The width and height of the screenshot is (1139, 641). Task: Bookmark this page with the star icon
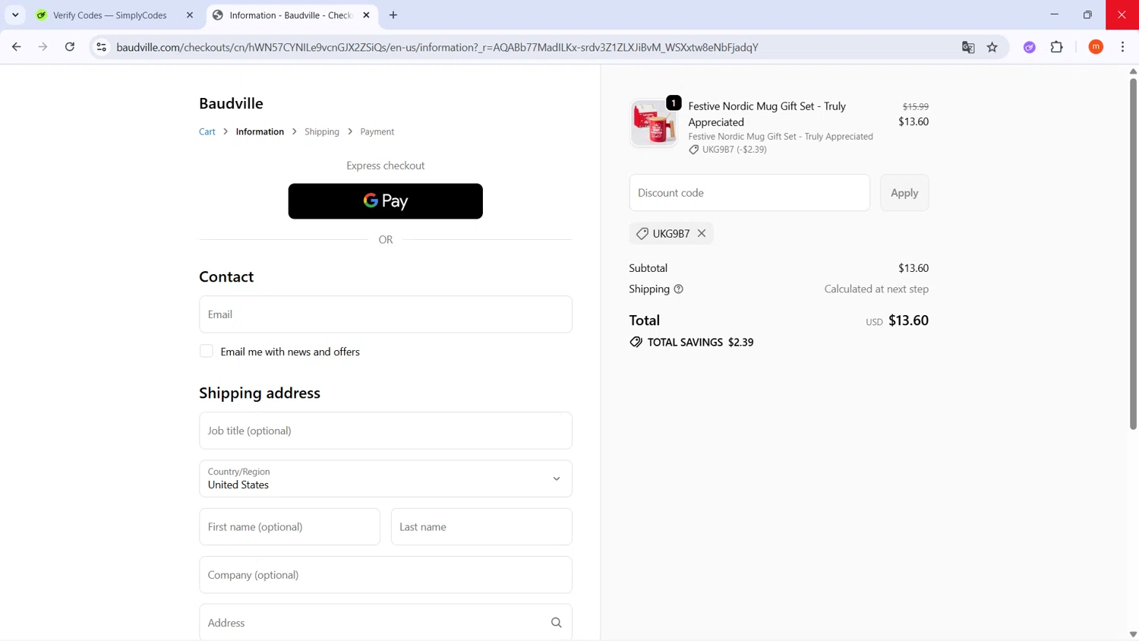point(992,47)
